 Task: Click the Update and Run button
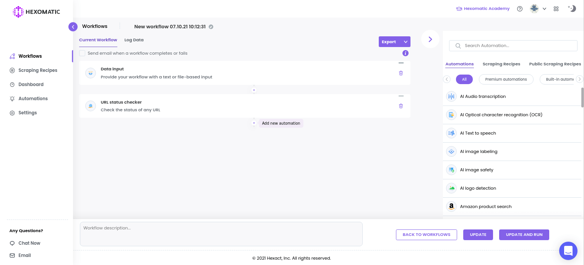524,235
